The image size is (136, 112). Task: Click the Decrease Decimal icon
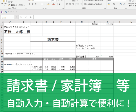pyautogui.click(x=124, y=4)
